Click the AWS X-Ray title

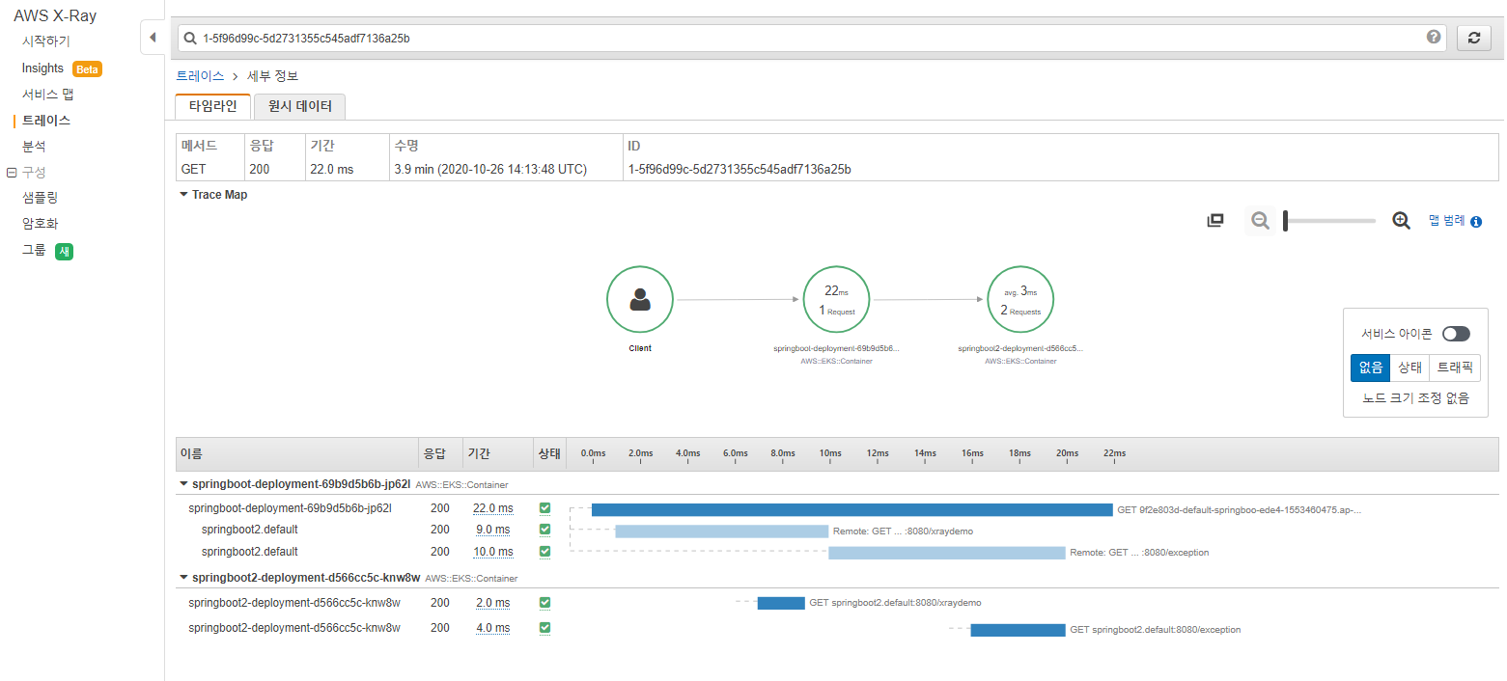55,15
